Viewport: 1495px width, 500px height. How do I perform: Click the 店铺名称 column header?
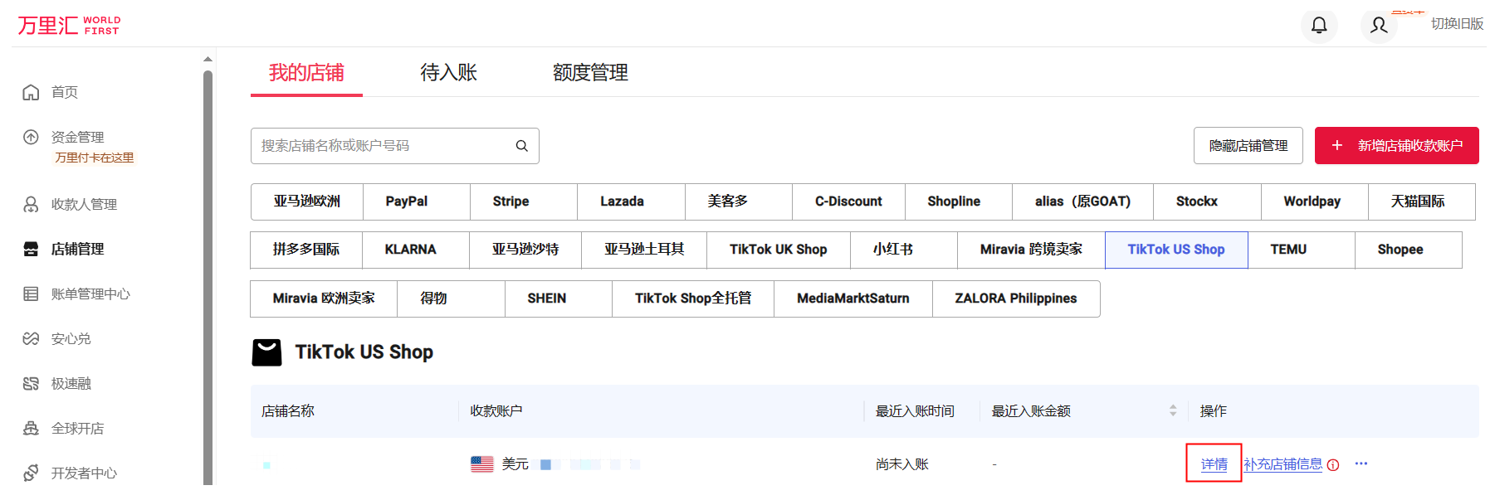(288, 411)
